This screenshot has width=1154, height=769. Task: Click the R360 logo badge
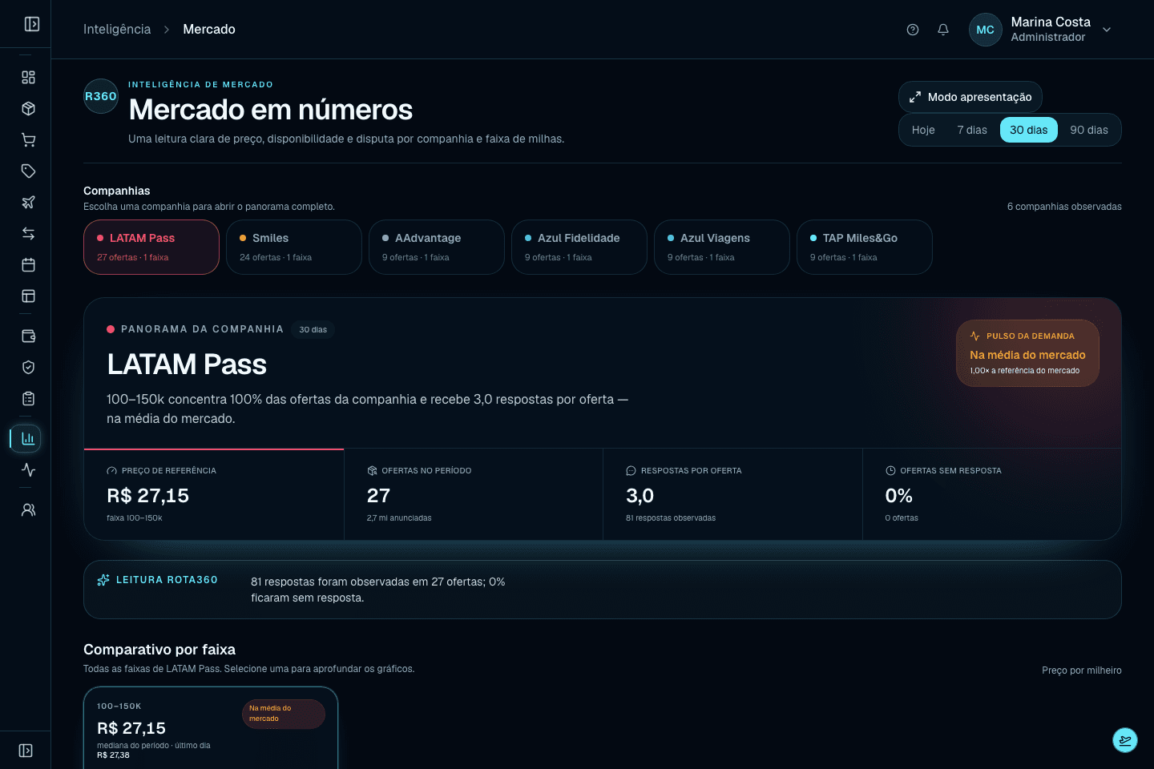[x=101, y=96]
